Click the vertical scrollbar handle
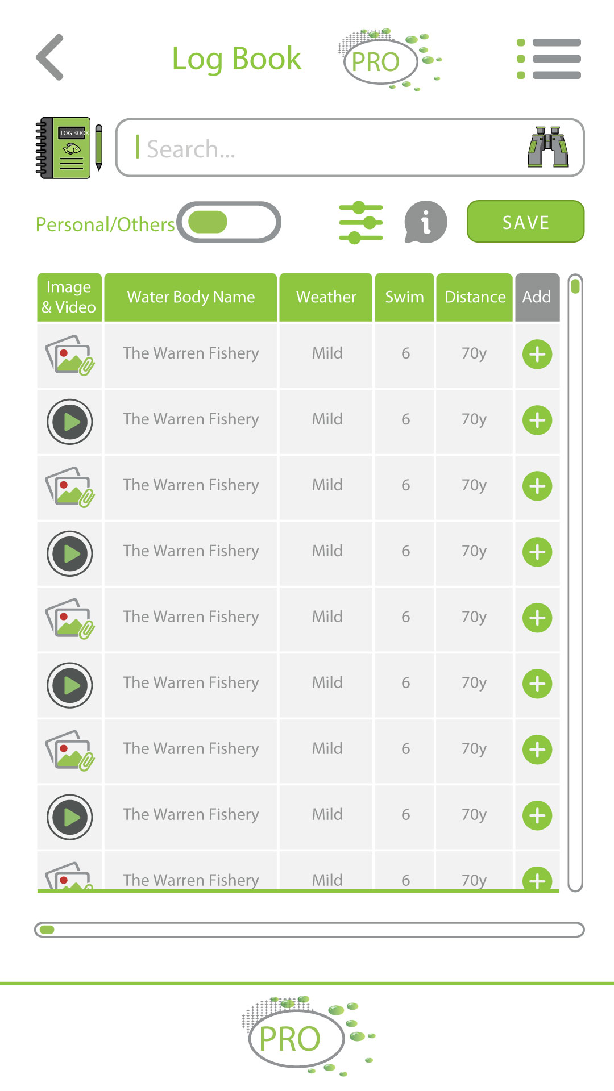The width and height of the screenshot is (614, 1091). pyautogui.click(x=575, y=286)
